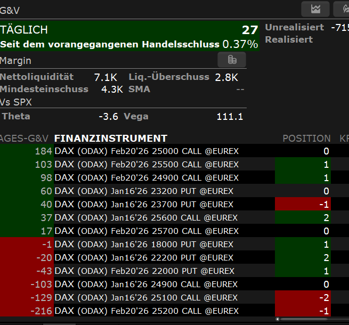Click the Nettoliquidität value 7.1K
This screenshot has width=349, height=325.
click(105, 77)
